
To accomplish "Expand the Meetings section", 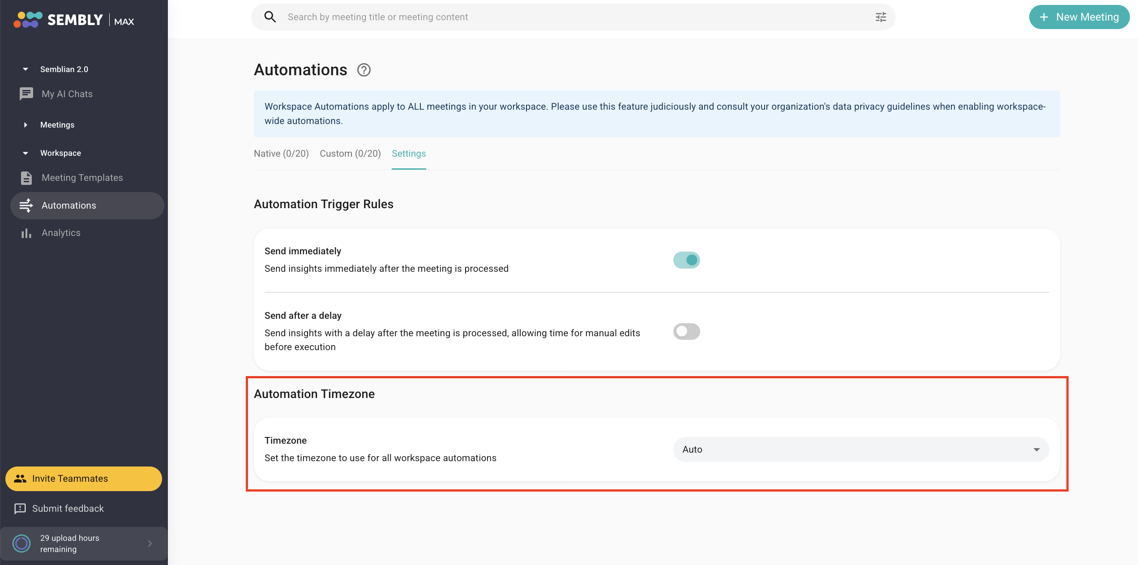I will [x=26, y=125].
